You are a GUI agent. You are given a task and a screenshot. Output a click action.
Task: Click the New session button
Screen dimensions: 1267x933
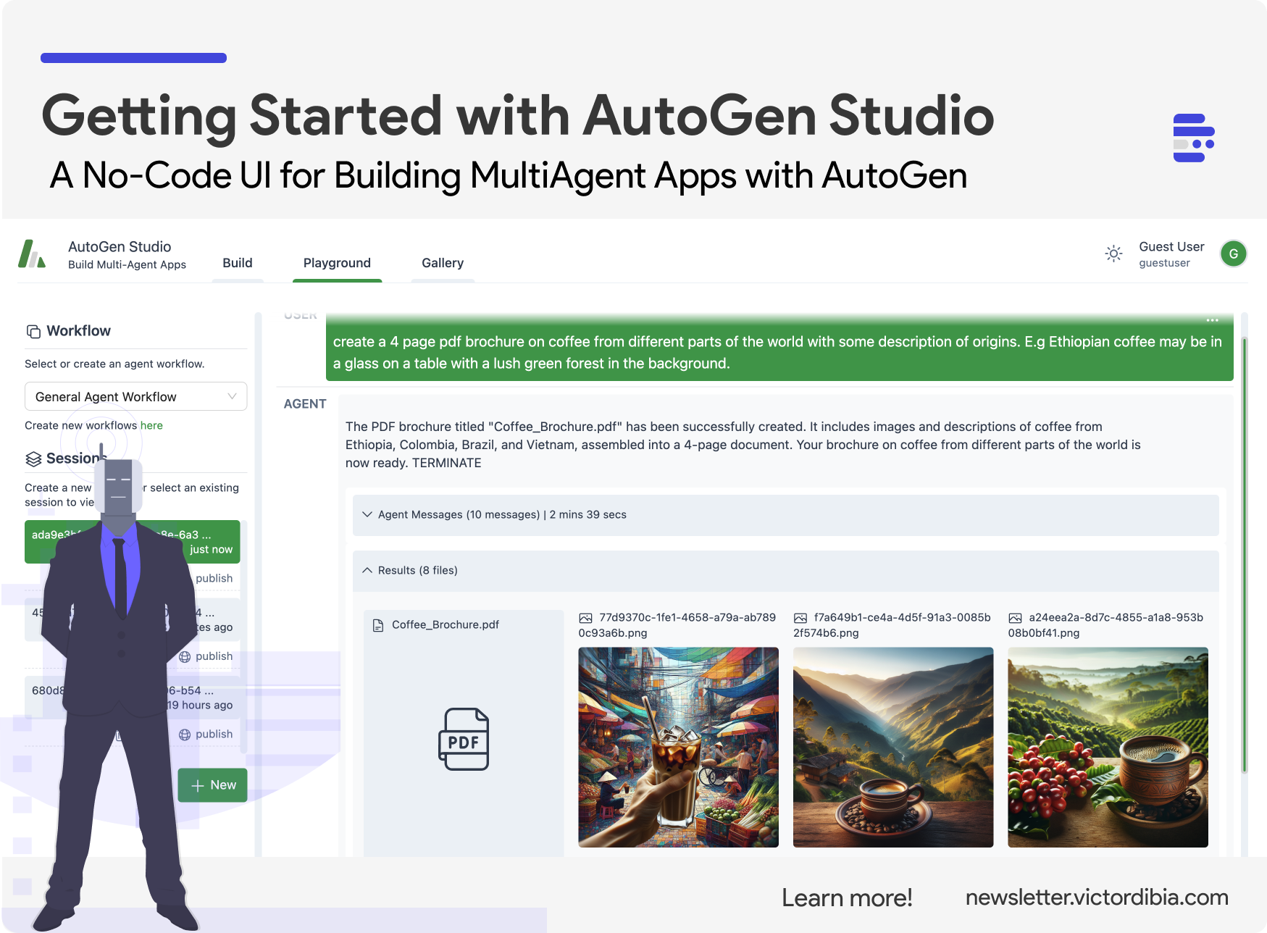click(212, 785)
